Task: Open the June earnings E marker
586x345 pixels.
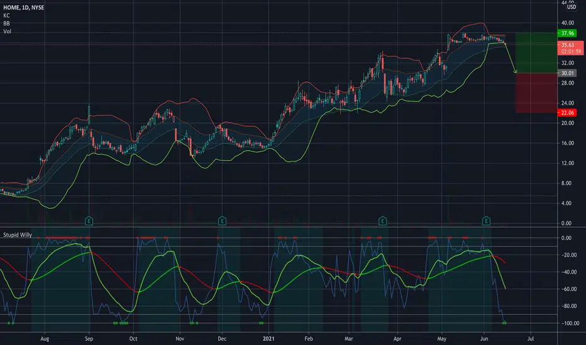Action: 486,221
